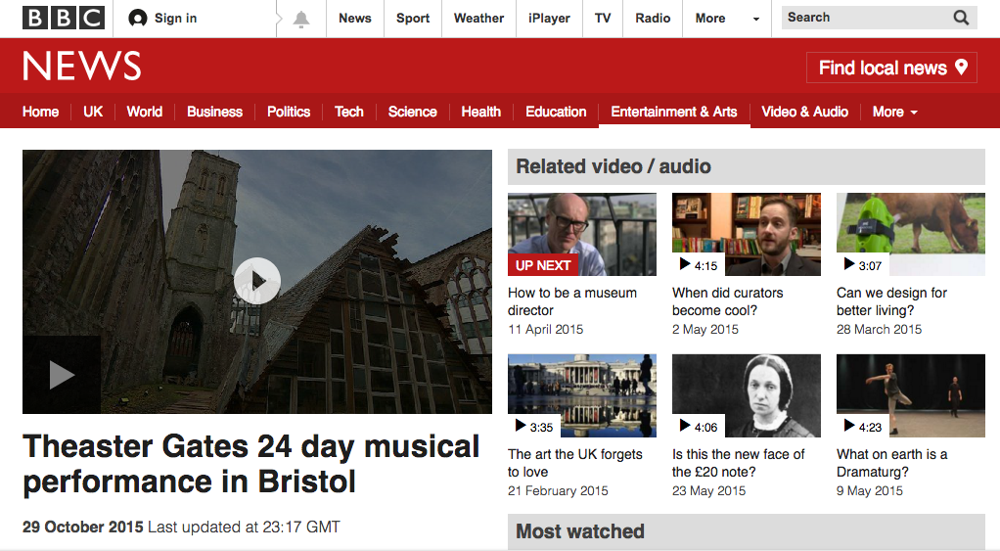The height and width of the screenshot is (551, 1000).
Task: Select the Education news tab
Action: pos(556,112)
